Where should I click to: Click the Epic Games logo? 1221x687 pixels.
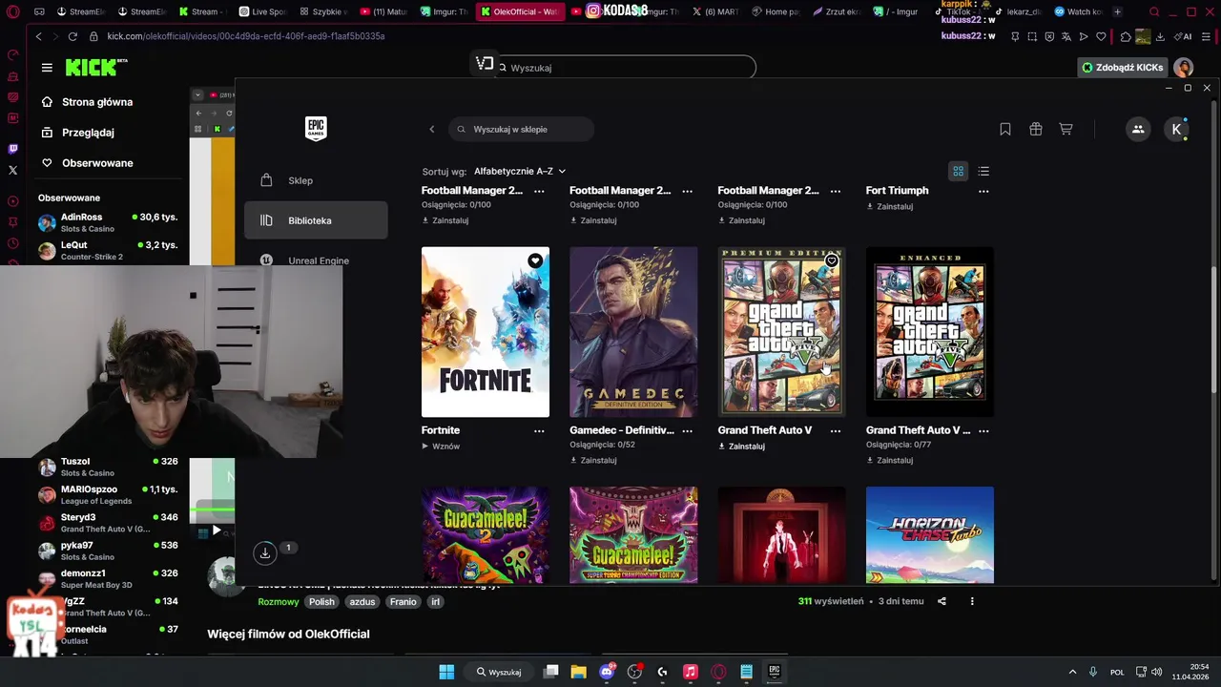pyautogui.click(x=316, y=129)
